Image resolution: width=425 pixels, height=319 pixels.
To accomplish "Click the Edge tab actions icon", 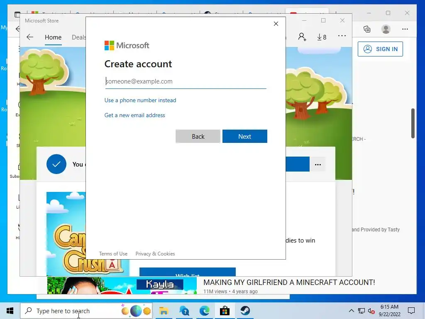I will tap(17, 15).
